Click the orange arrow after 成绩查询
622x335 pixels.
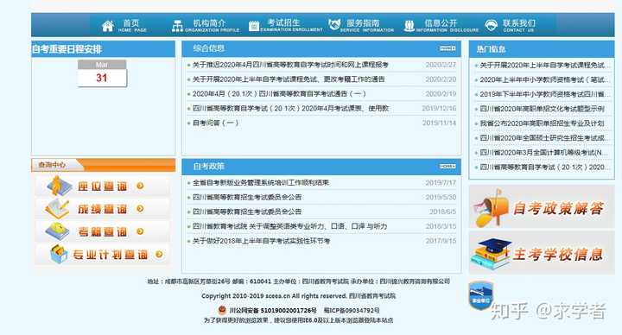pyautogui.click(x=140, y=209)
